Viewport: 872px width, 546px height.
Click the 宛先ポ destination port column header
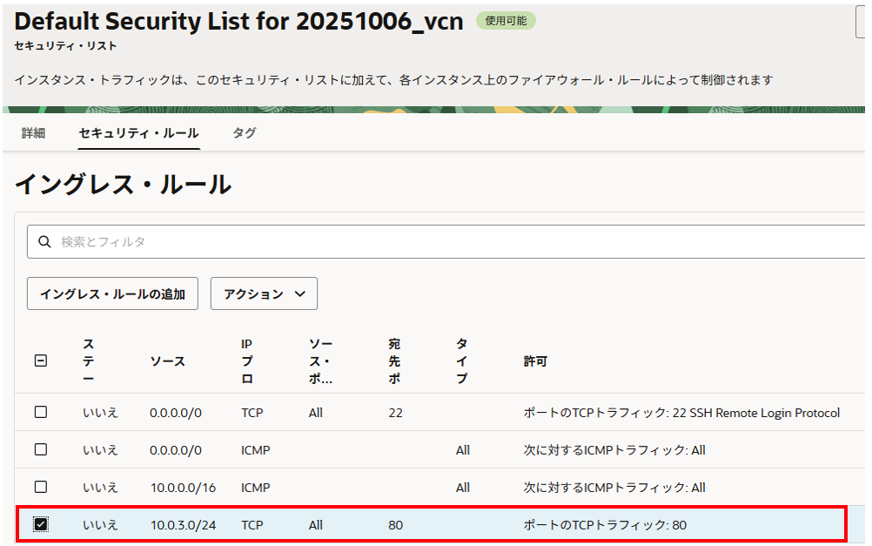pos(394,361)
